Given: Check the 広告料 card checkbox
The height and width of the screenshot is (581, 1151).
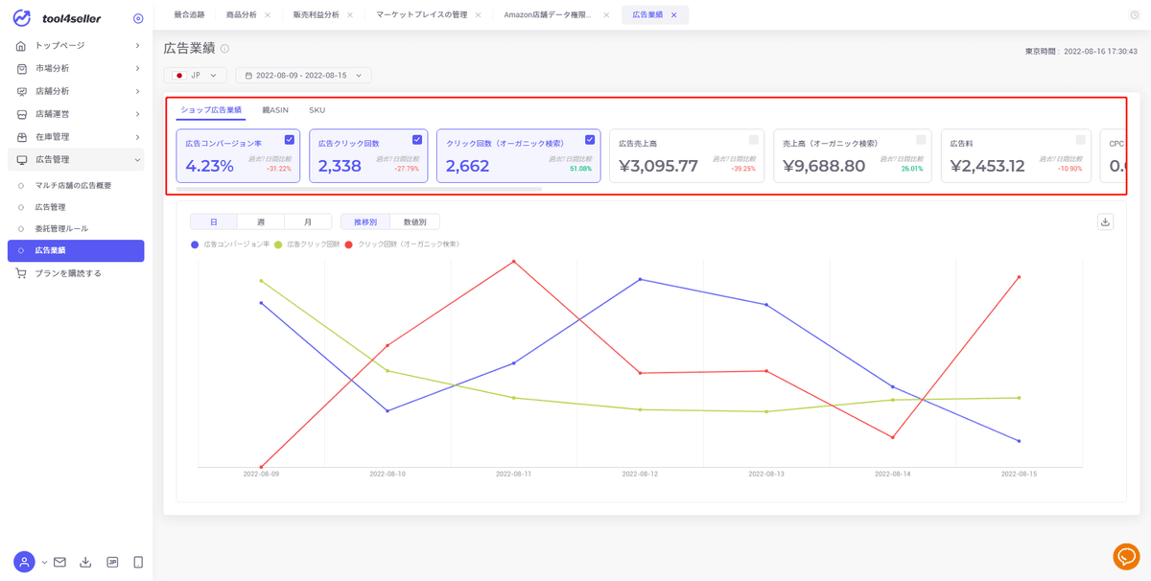Looking at the screenshot, I should point(1081,140).
